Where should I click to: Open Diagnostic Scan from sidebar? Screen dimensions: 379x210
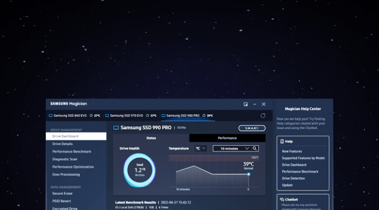click(65, 159)
